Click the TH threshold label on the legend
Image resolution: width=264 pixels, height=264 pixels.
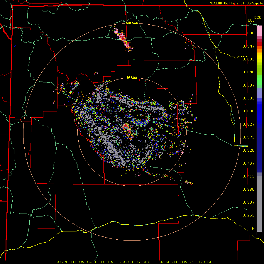click(252, 229)
